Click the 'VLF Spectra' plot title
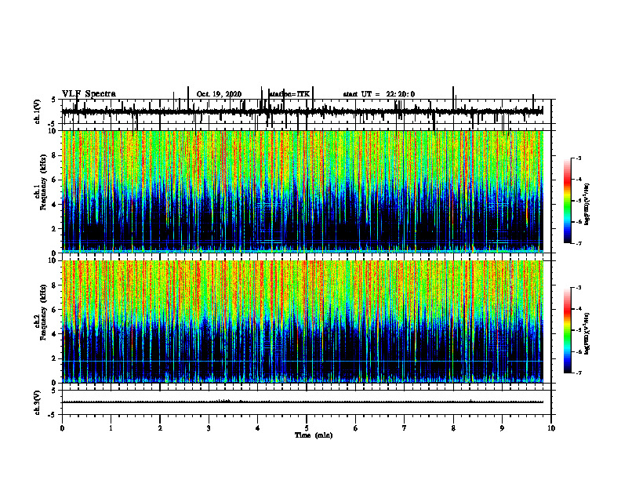 [89, 94]
